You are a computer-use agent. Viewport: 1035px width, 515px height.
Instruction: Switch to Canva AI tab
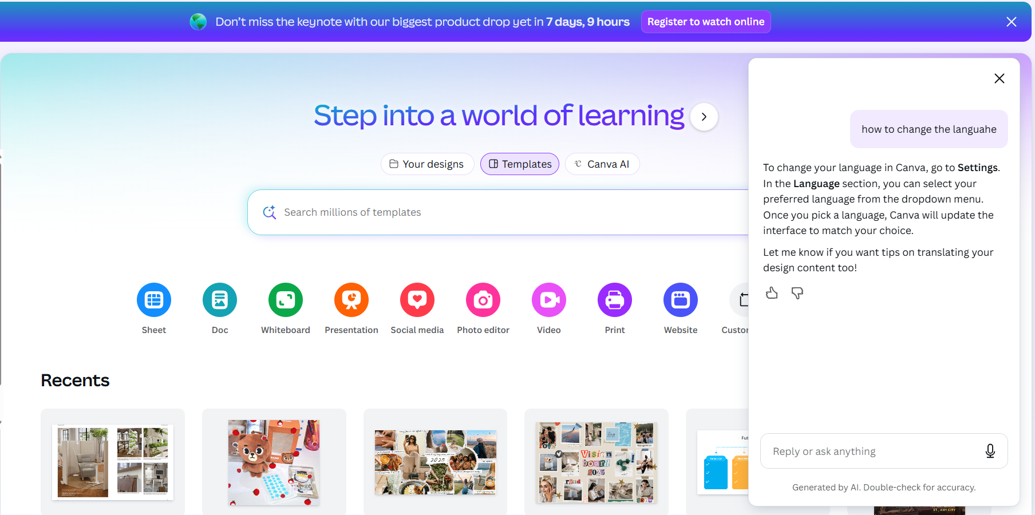602,164
